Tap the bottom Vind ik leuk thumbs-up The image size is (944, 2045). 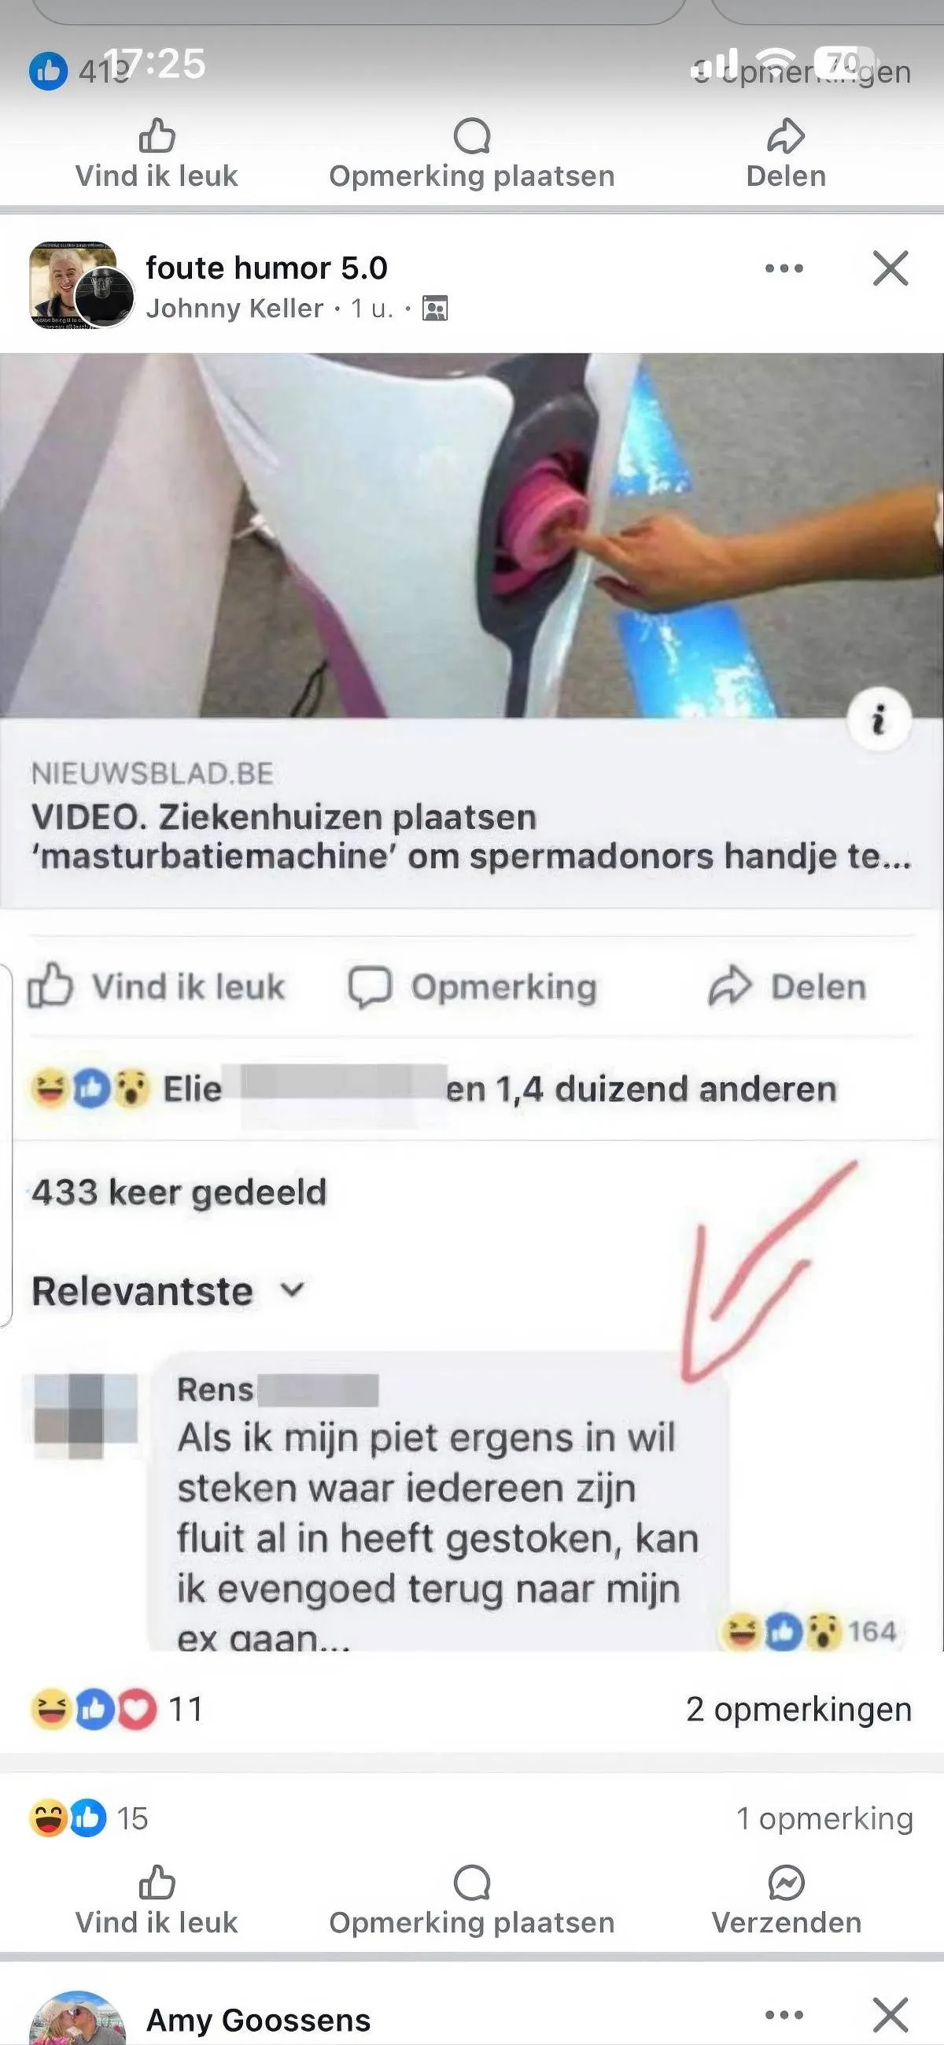(x=157, y=1883)
